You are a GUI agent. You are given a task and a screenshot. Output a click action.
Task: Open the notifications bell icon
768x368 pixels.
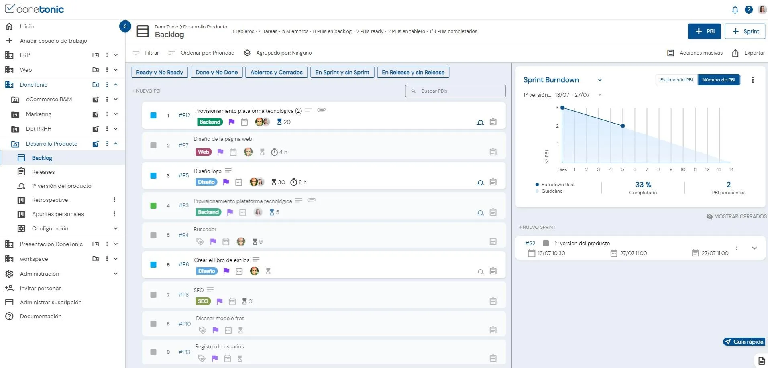click(x=735, y=10)
